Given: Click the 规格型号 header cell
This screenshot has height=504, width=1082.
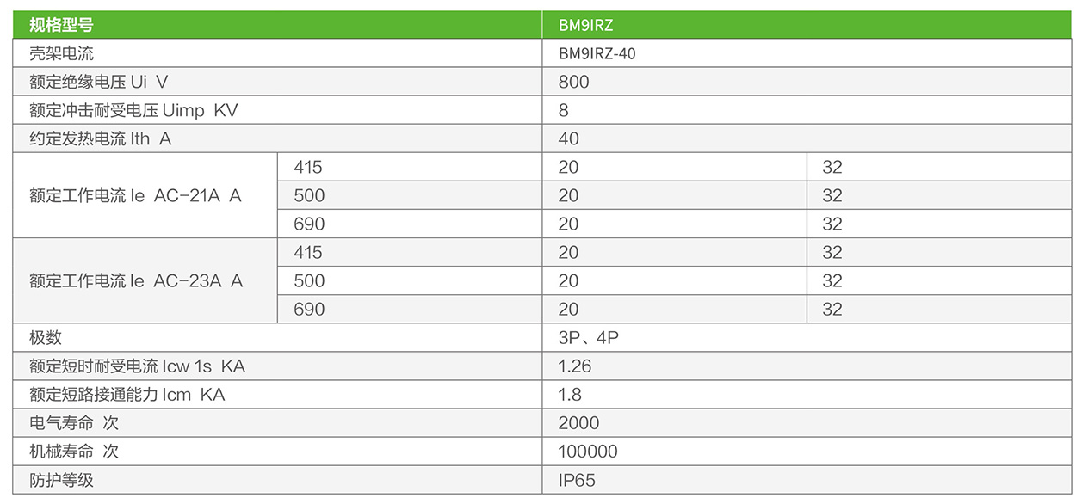Looking at the screenshot, I should pos(61,25).
